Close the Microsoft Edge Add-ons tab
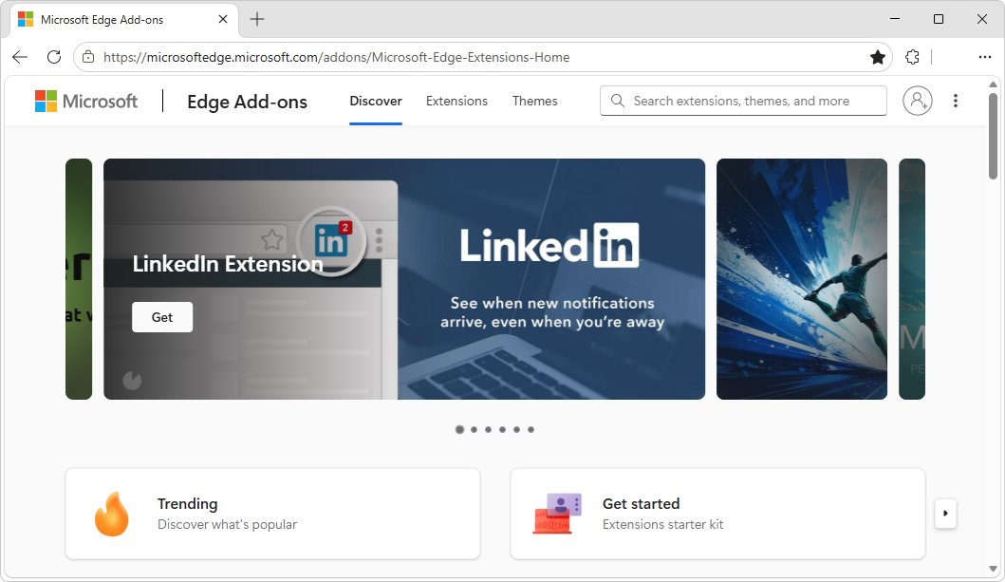This screenshot has width=1005, height=582. tap(223, 19)
